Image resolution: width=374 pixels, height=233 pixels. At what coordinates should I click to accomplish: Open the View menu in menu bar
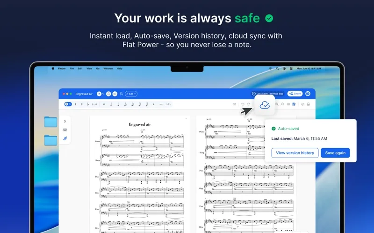point(89,69)
